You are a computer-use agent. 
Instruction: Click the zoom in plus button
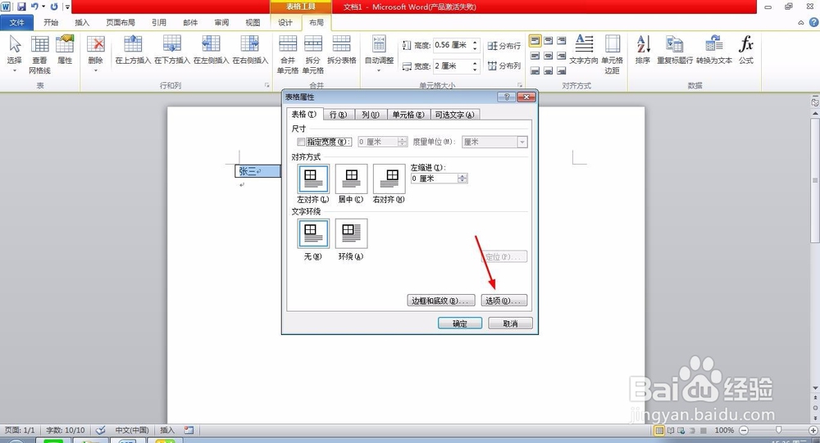pyautogui.click(x=813, y=431)
